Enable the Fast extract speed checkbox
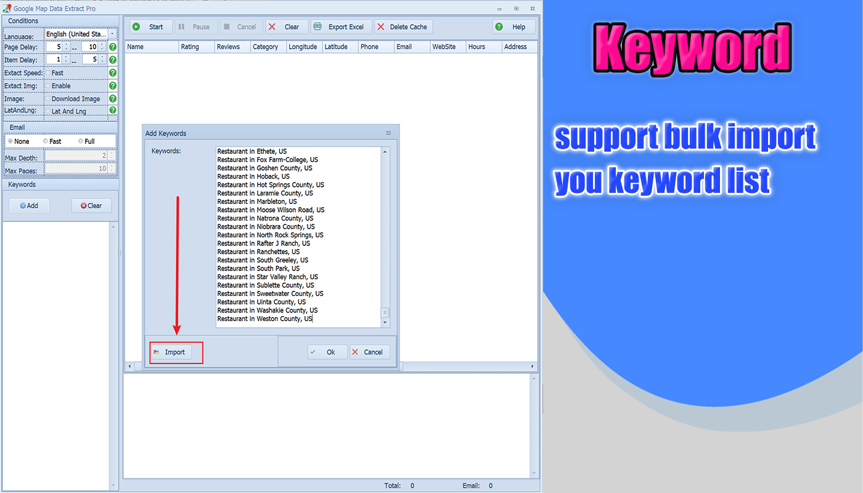The height and width of the screenshot is (493, 863). (x=48, y=73)
